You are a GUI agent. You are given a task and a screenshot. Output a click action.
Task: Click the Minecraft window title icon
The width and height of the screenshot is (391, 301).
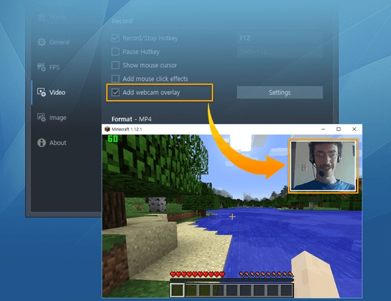click(x=108, y=129)
